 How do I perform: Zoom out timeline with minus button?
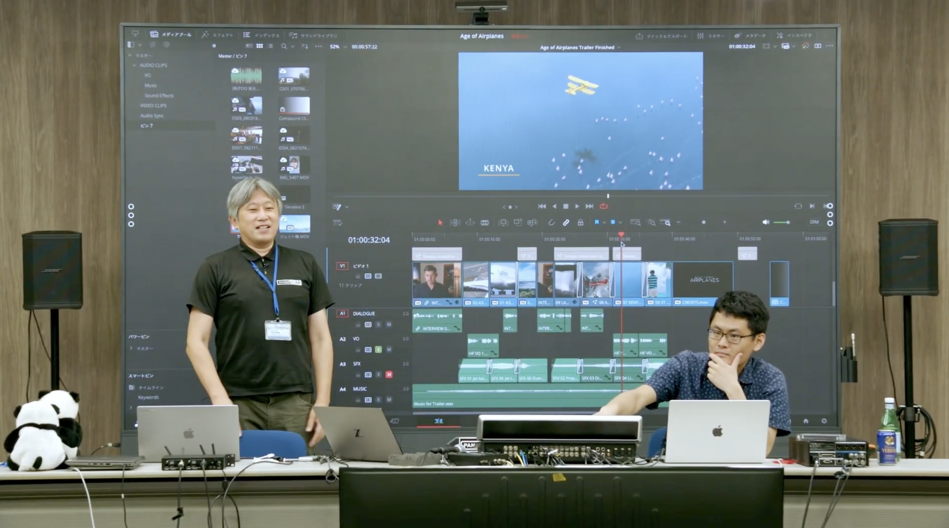coord(679,222)
